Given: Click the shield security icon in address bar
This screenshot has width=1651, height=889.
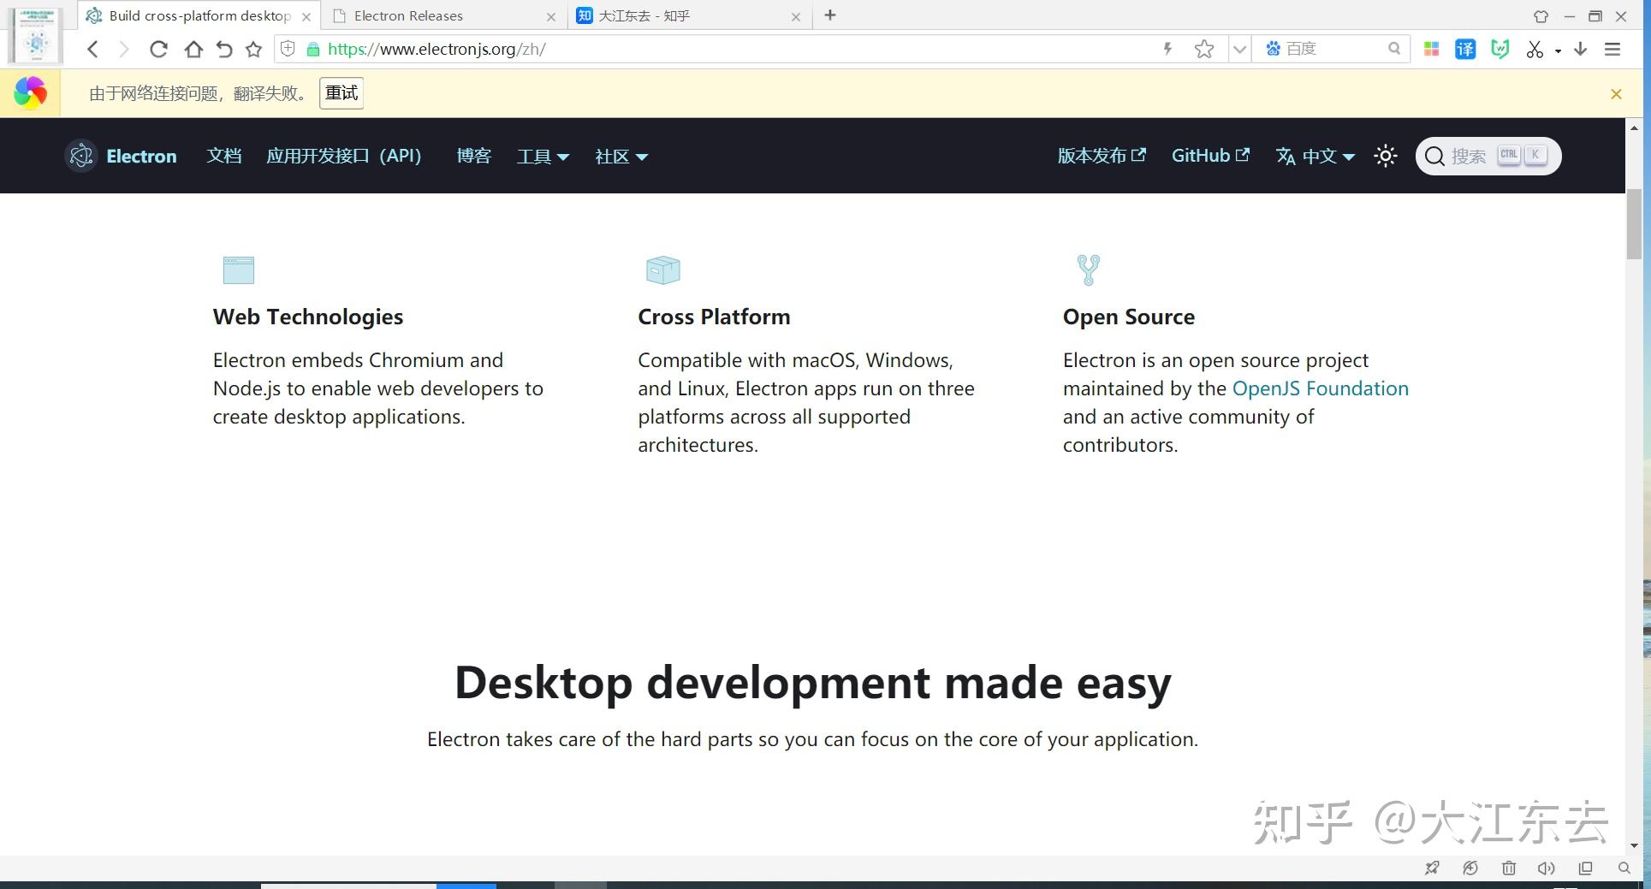Looking at the screenshot, I should coord(288,49).
